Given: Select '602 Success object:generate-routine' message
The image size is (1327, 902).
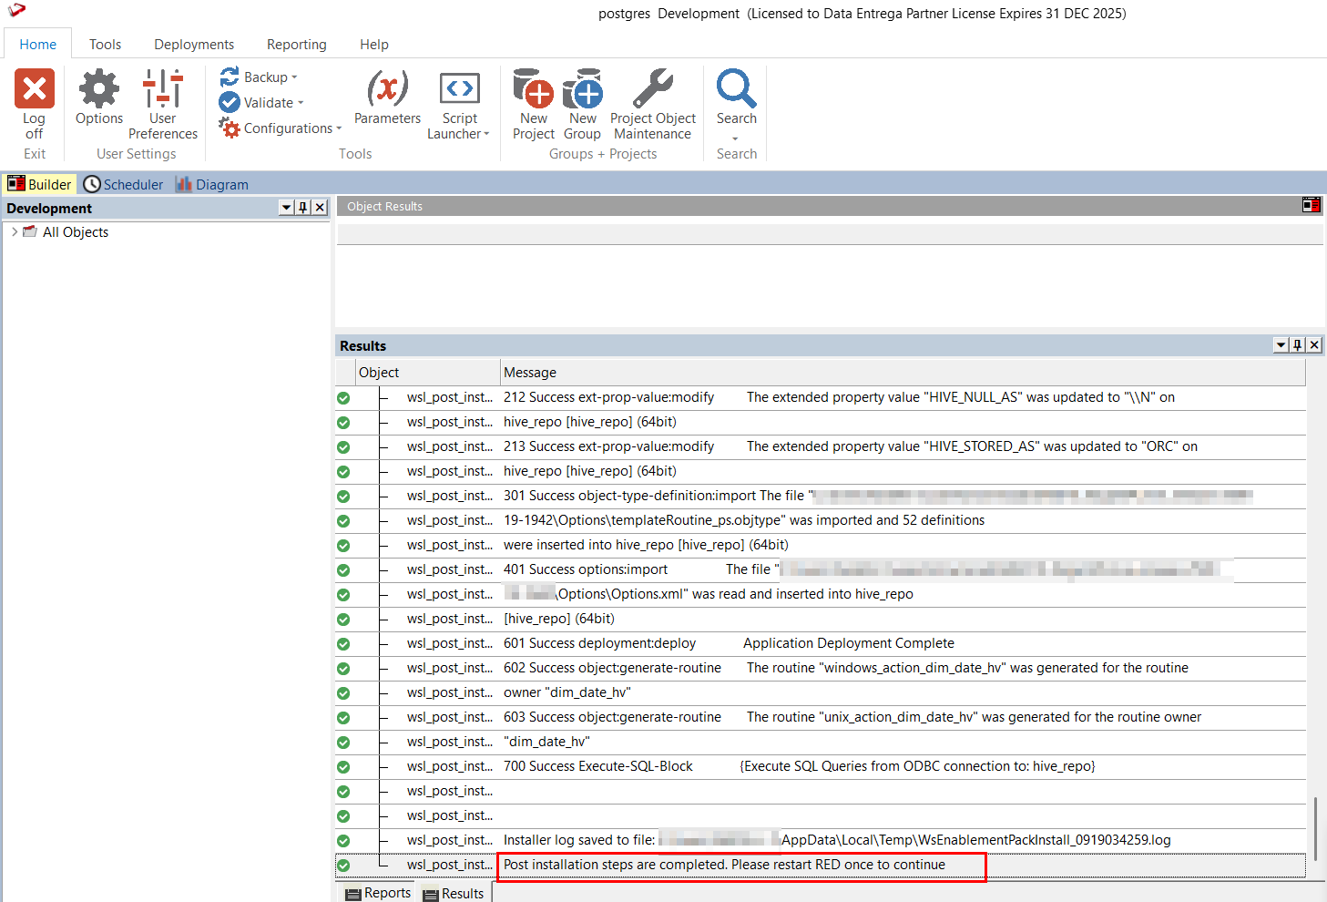Looking at the screenshot, I should pos(846,668).
